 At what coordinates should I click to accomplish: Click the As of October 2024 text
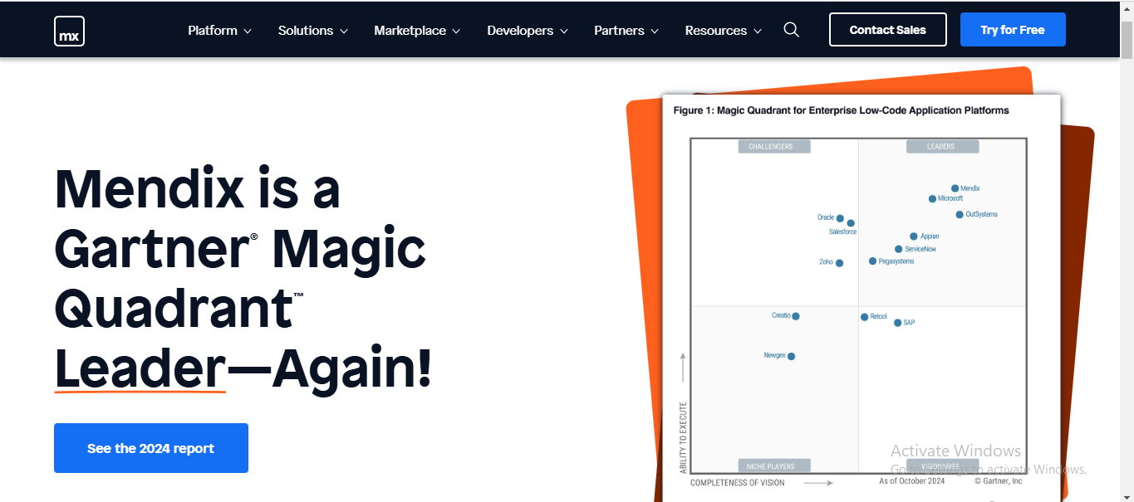[912, 481]
